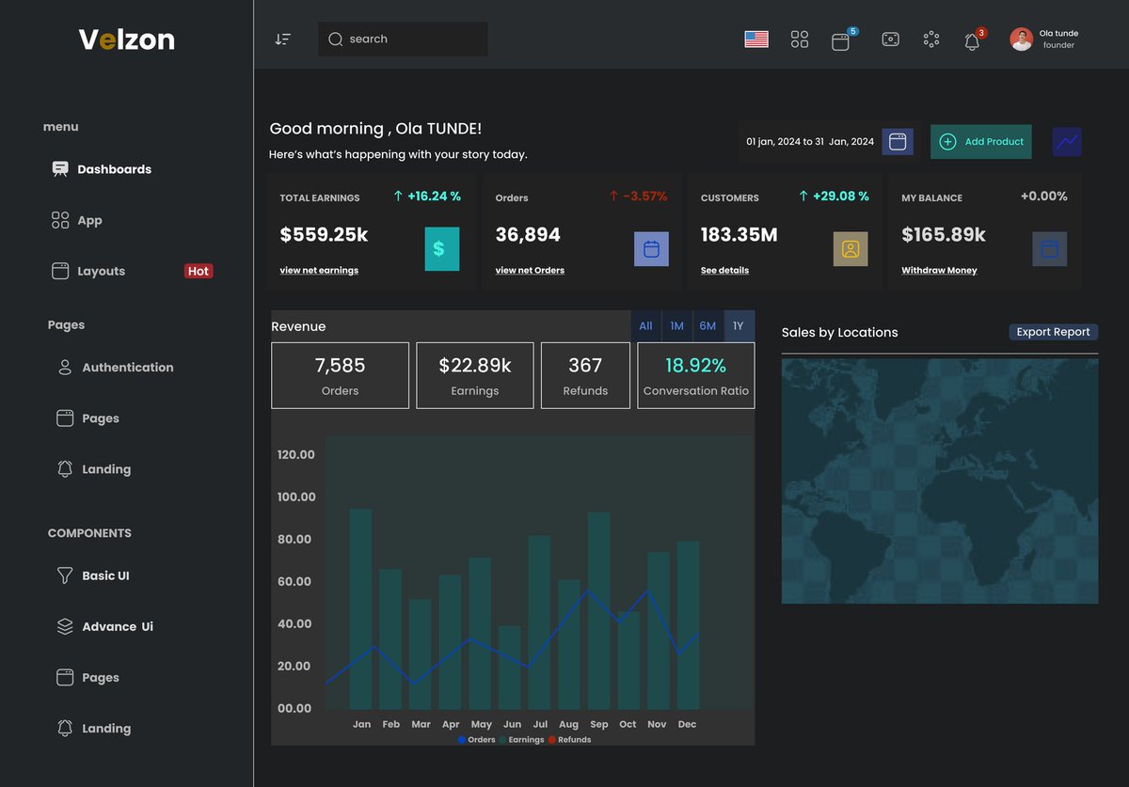Open the apps grid icon in header
Screen dimensions: 1129x787
pos(800,39)
